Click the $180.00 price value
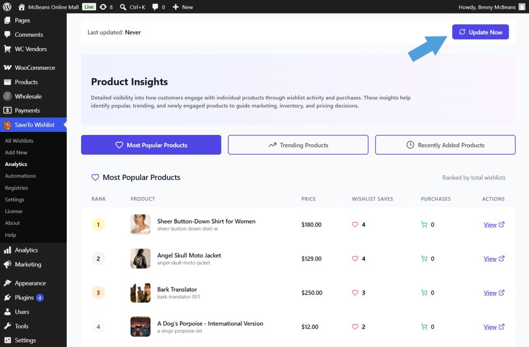Screen dimensions: 529x347 (x=312, y=224)
